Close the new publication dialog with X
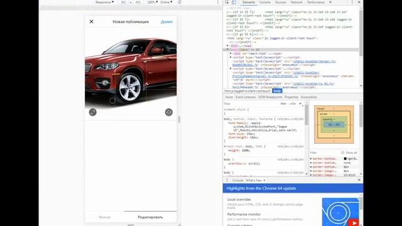This screenshot has height=226, width=402. [x=92, y=21]
